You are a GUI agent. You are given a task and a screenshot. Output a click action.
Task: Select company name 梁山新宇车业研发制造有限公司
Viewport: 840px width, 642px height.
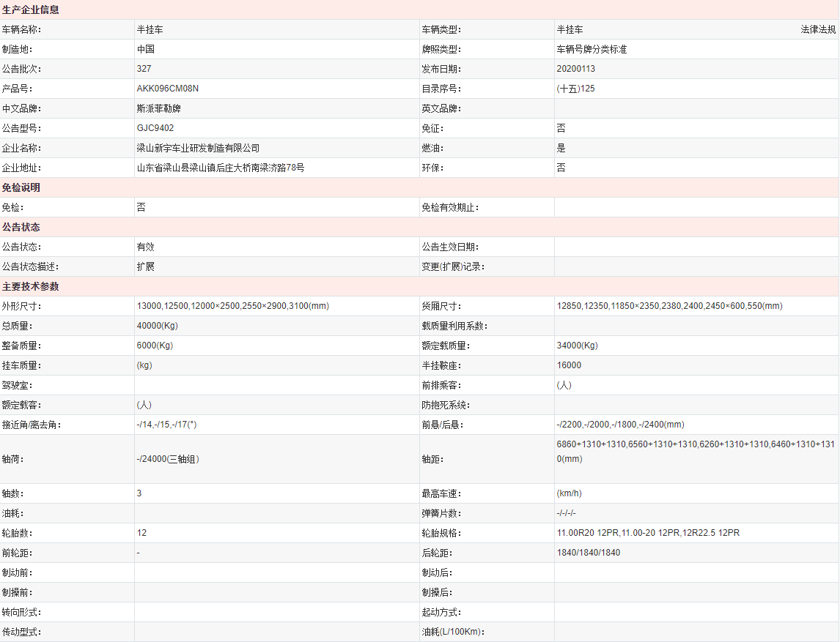198,148
